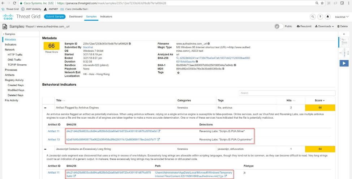The width and height of the screenshot is (352, 179).
Task: Open the blackhat user menu
Action: coord(342,17)
